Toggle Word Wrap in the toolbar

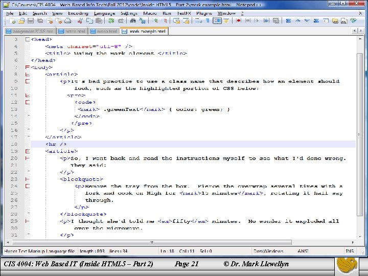pyautogui.click(x=198, y=21)
